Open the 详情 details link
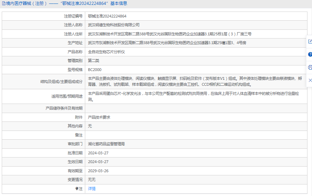 92,189
